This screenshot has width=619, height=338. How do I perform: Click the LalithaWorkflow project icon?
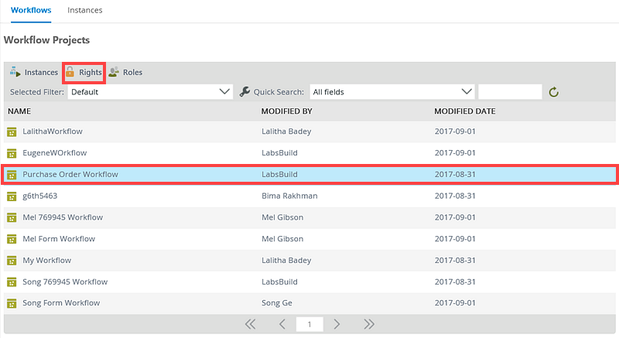[12, 131]
